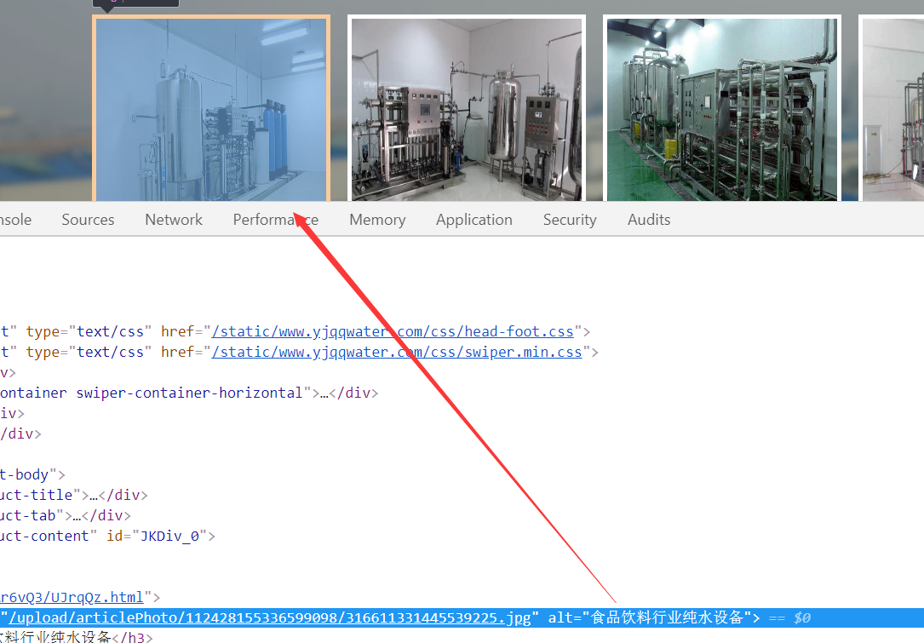Screen dimensions: 924x643
Task: Expand the swiper-container-horizontal div ellipsis
Action: pyautogui.click(x=324, y=393)
